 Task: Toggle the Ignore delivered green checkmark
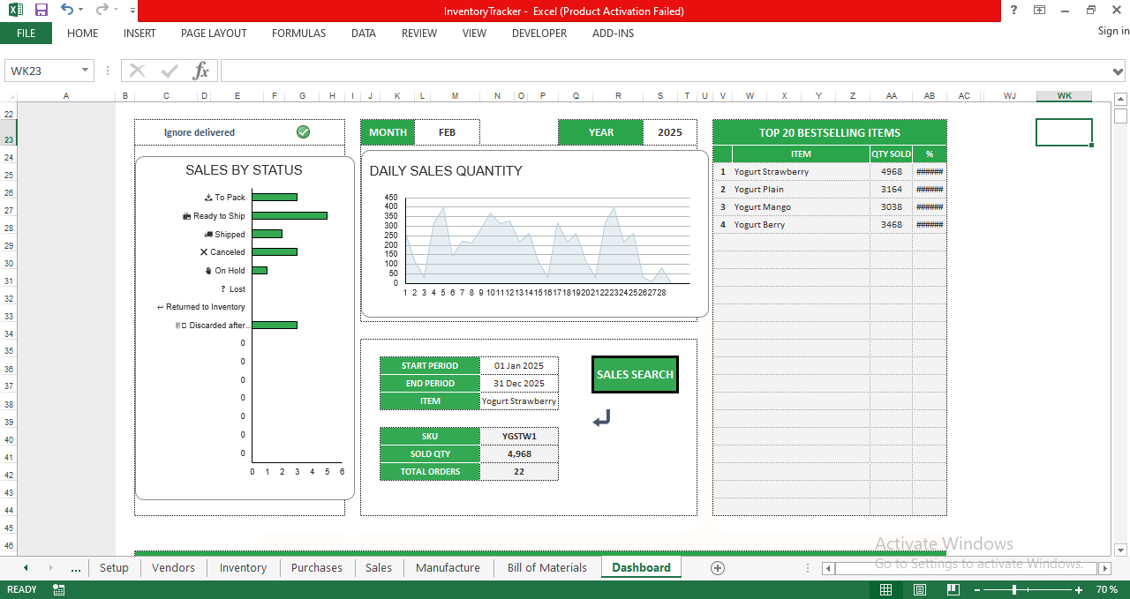(303, 131)
